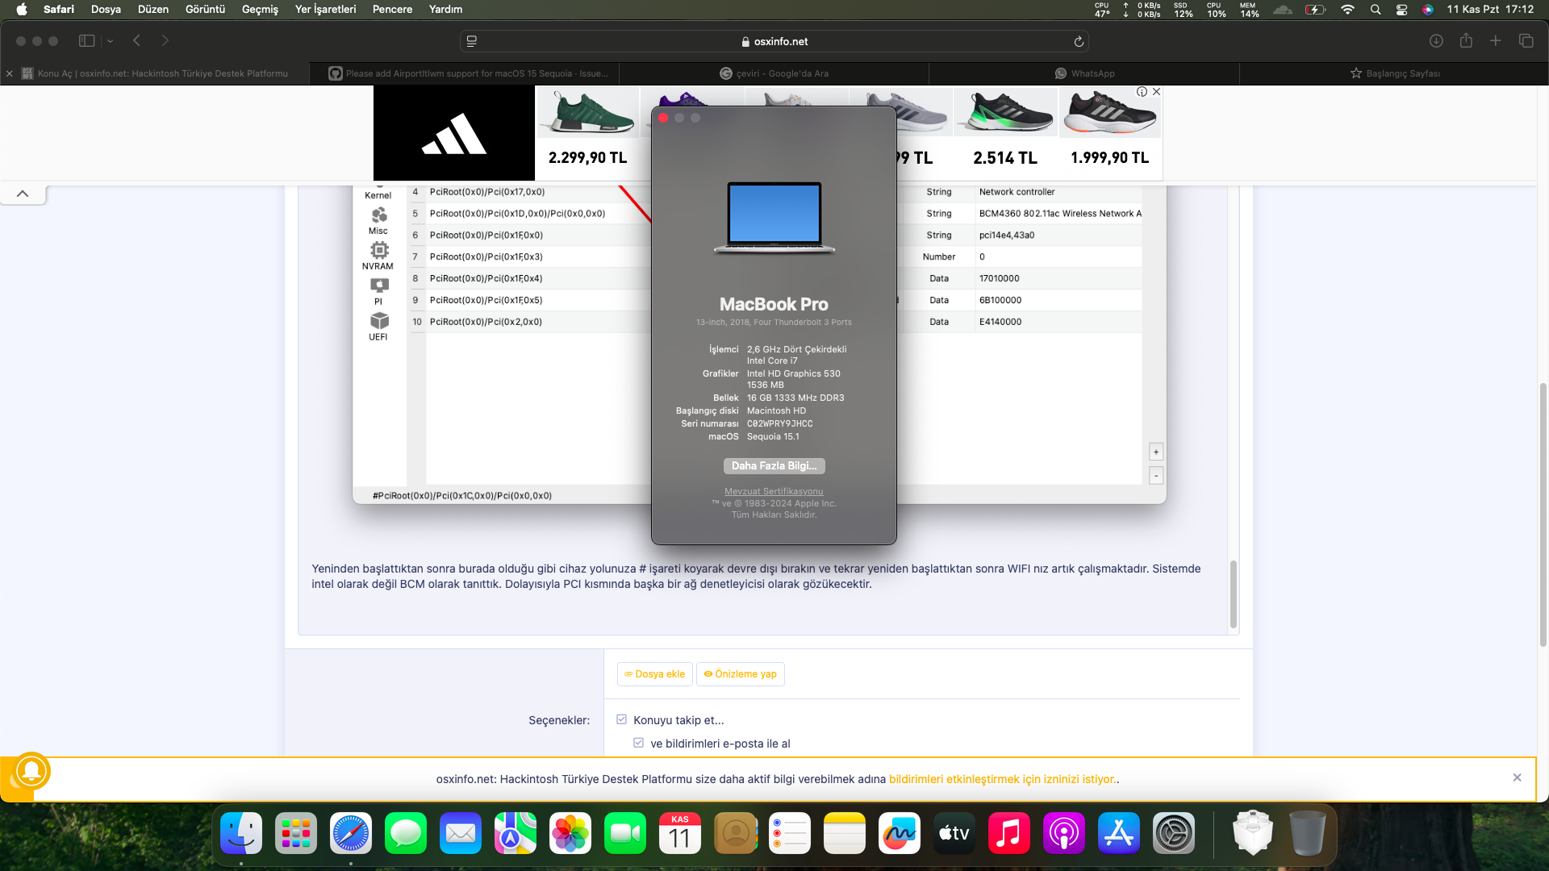Open the tab overview icon
The height and width of the screenshot is (871, 1549).
pyautogui.click(x=1526, y=40)
